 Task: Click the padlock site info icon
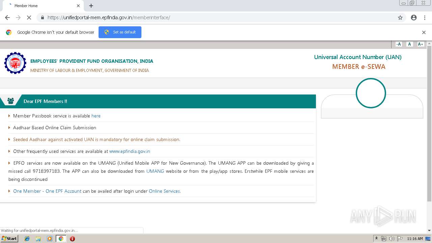(42, 18)
